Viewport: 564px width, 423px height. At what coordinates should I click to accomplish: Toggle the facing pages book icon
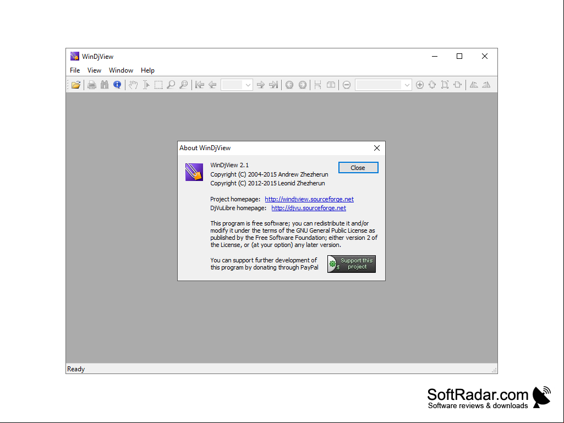(331, 85)
